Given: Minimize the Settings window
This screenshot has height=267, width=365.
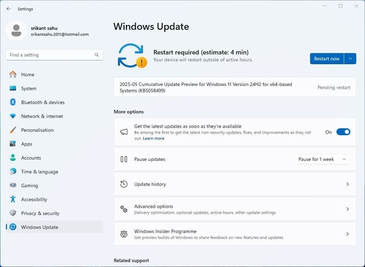Looking at the screenshot, I should (x=325, y=6).
